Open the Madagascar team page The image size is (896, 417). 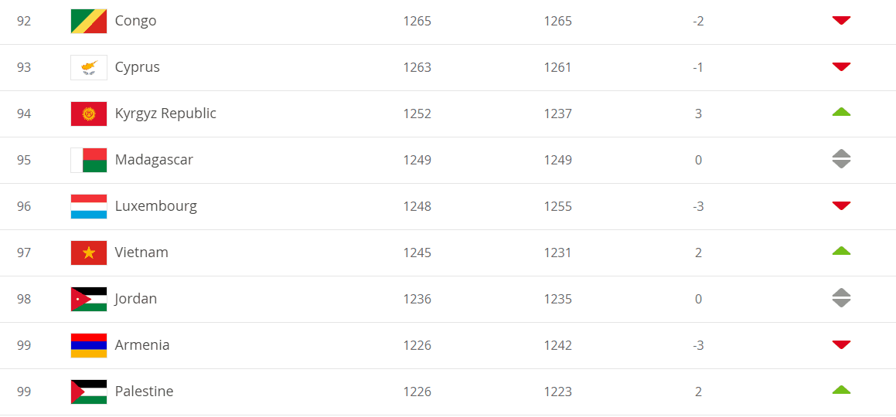pos(154,160)
